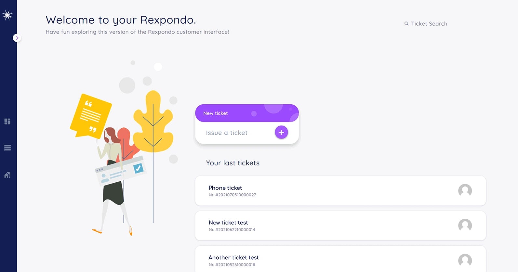Viewport: 518px width, 272px height.
Task: Click ticket number #2021052610000018
Action: [x=235, y=265]
